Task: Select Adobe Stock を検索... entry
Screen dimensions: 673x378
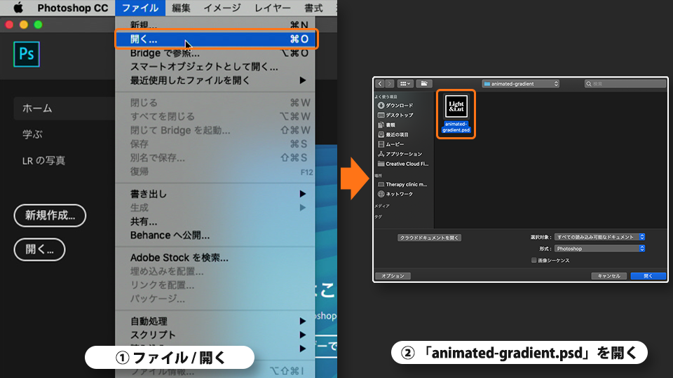Action: (215, 258)
